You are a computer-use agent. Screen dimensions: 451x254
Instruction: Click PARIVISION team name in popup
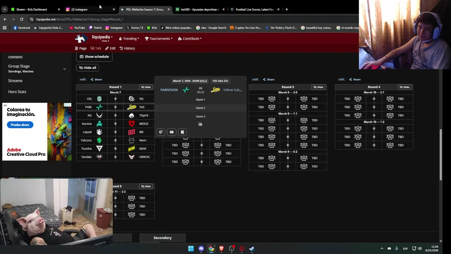[169, 90]
